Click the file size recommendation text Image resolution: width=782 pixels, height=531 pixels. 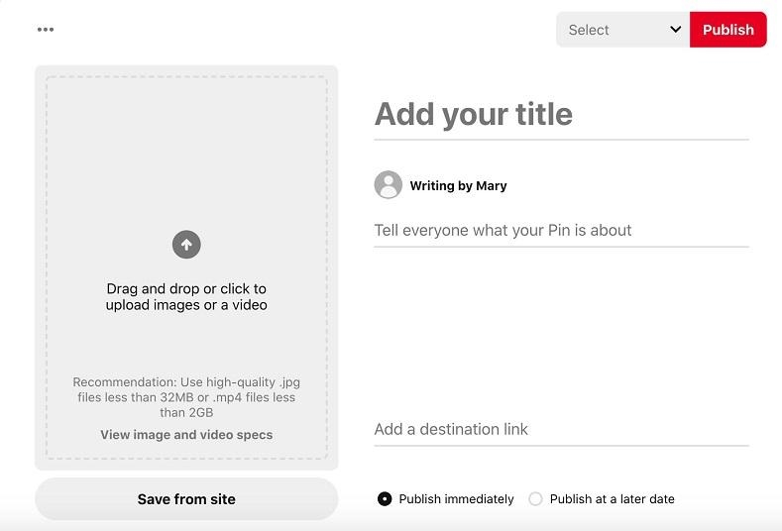(186, 397)
